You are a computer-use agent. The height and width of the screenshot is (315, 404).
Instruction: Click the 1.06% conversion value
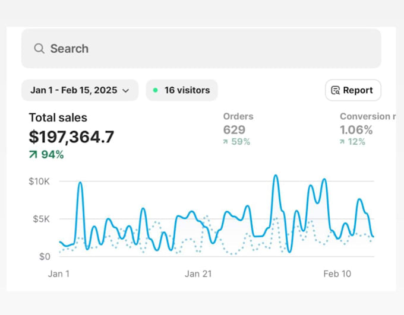tap(356, 130)
